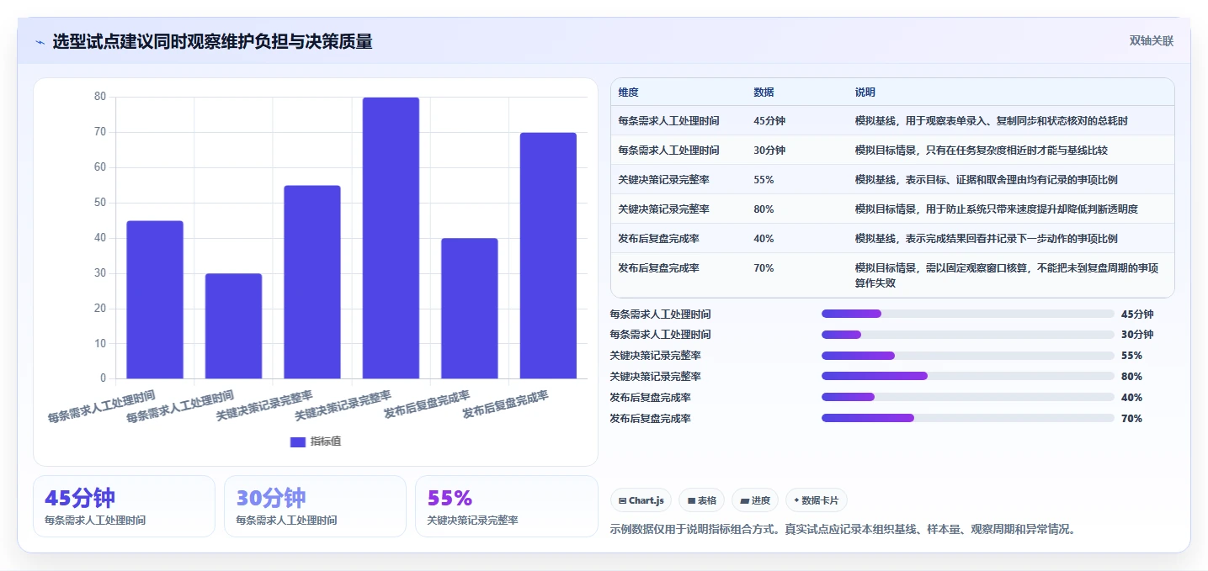Click the tallest chart bar at 80
The image size is (1208, 571).
391,238
